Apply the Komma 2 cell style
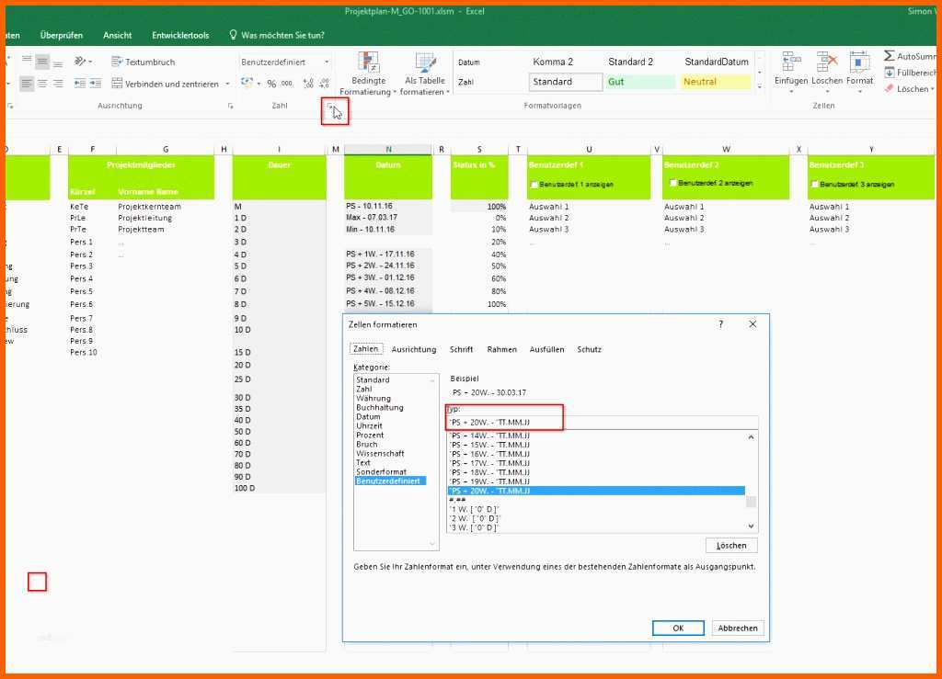 point(553,62)
